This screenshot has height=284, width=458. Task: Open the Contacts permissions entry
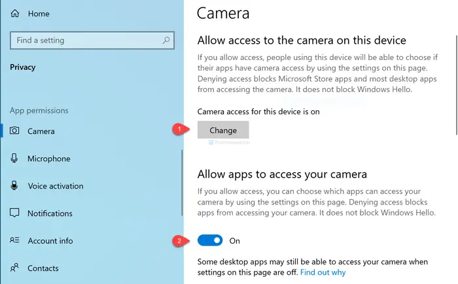click(43, 268)
